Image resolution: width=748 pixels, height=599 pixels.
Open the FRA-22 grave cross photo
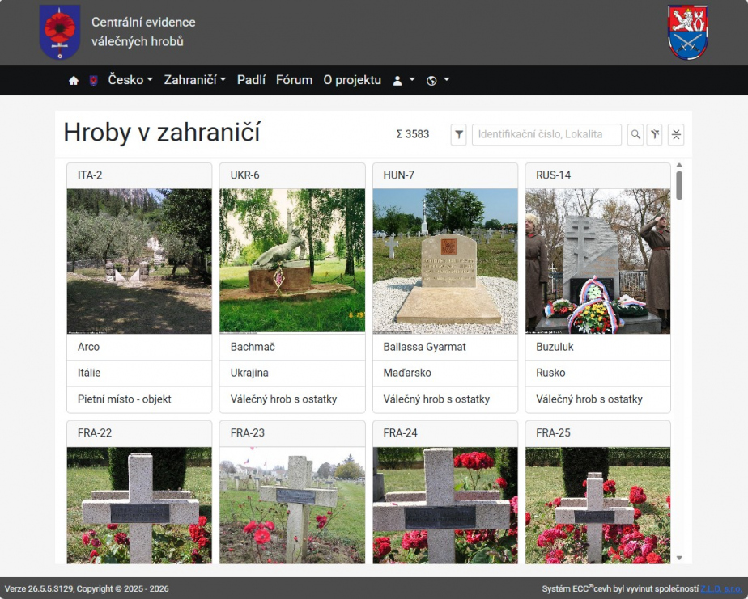tap(139, 505)
